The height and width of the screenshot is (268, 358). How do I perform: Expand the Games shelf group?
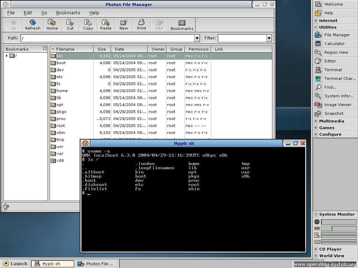click(316, 128)
